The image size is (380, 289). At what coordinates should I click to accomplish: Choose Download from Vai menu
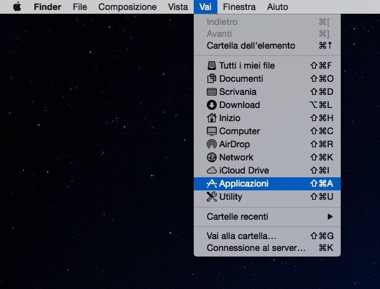[x=267, y=105]
